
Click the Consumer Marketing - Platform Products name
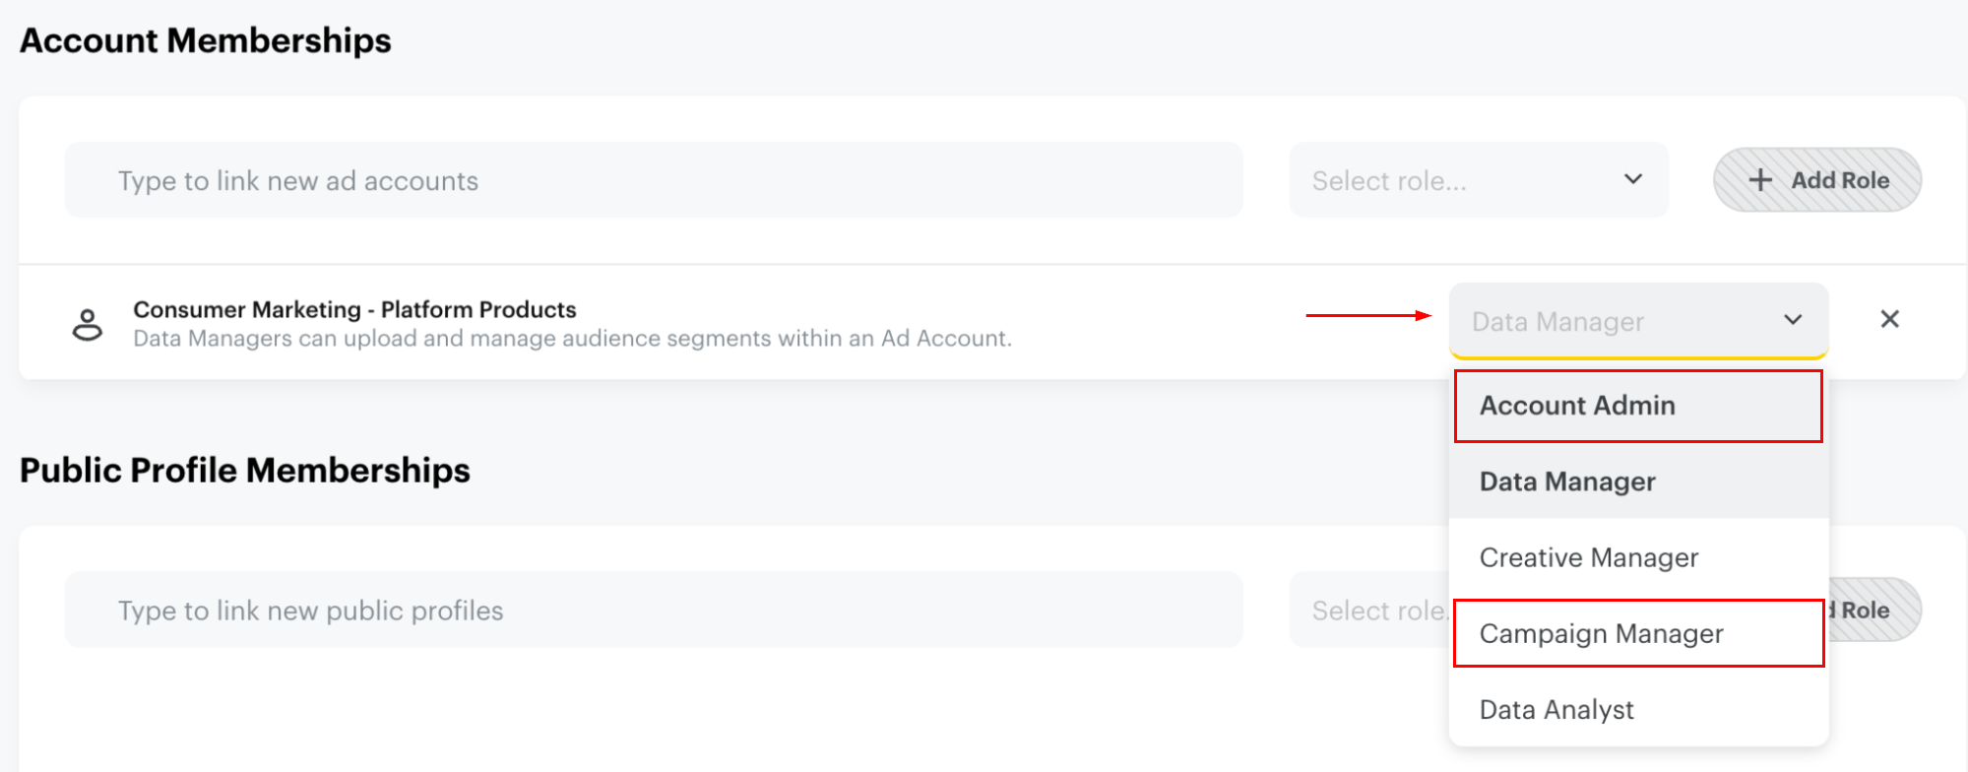coord(354,309)
